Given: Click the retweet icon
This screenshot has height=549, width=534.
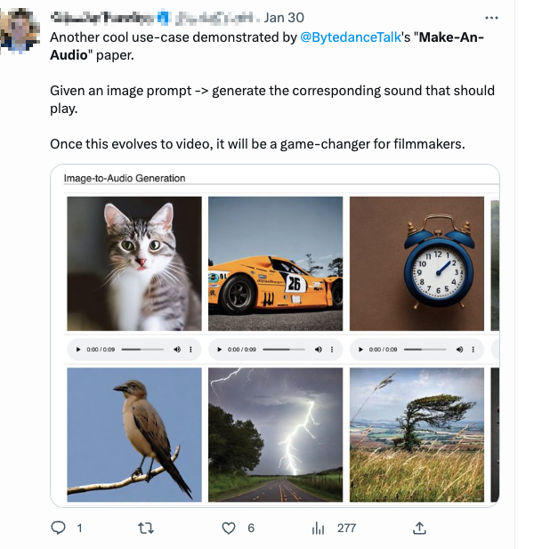Looking at the screenshot, I should coord(146,528).
